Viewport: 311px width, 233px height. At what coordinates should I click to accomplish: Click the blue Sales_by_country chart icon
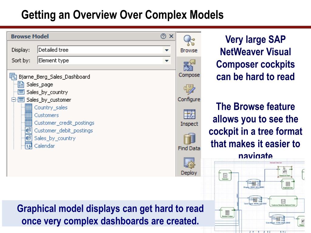click(x=28, y=138)
